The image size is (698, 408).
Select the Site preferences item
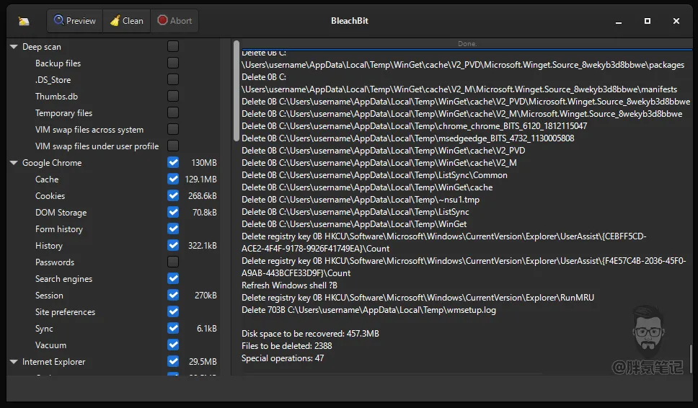(x=65, y=312)
